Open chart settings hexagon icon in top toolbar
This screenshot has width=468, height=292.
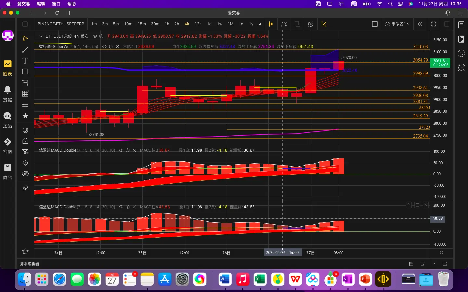pos(420,24)
